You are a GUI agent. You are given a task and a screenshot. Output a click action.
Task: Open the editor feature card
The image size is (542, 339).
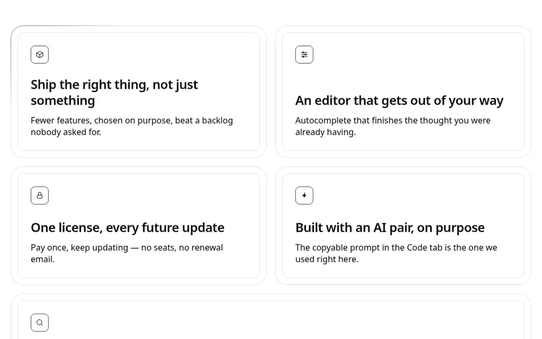pos(403,92)
